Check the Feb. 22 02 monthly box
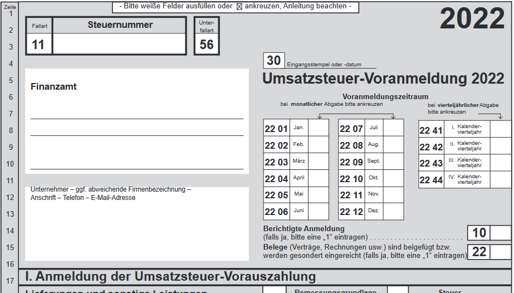This screenshot has width=514, height=293. click(319, 144)
